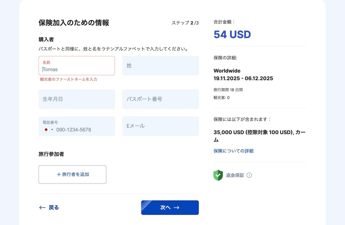Image resolution: width=345 pixels, height=225 pixels.
Task: Click the Japan flag in phone field
Action: pyautogui.click(x=46, y=130)
